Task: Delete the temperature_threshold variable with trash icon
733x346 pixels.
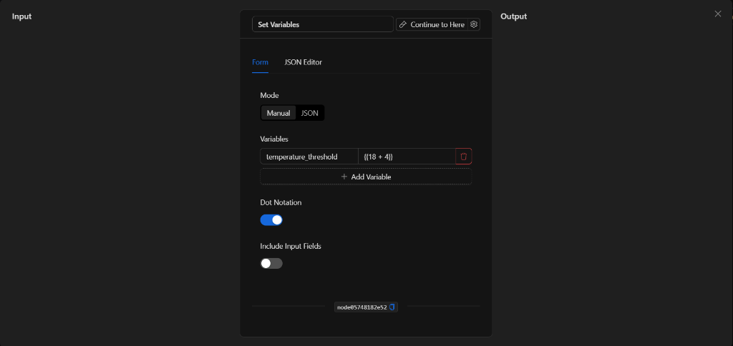Action: [463, 157]
